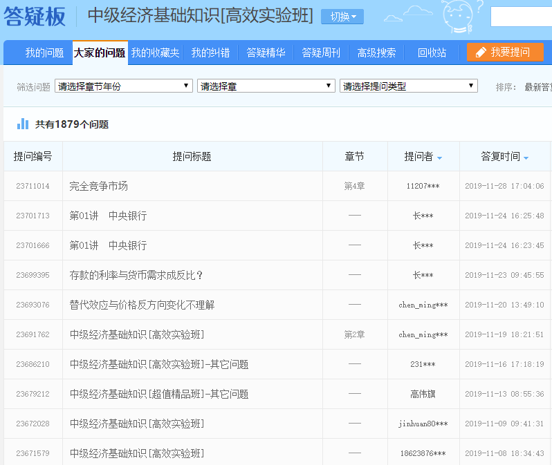Open the 高级搜索 tab
552x465 pixels.
pyautogui.click(x=376, y=53)
